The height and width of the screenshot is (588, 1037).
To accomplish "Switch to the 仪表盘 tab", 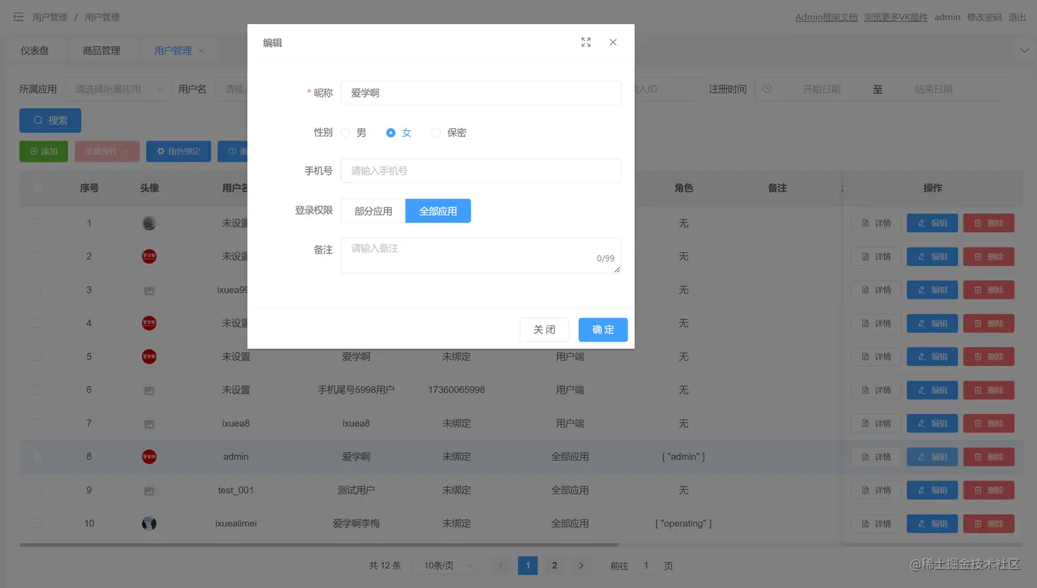I will pyautogui.click(x=34, y=51).
